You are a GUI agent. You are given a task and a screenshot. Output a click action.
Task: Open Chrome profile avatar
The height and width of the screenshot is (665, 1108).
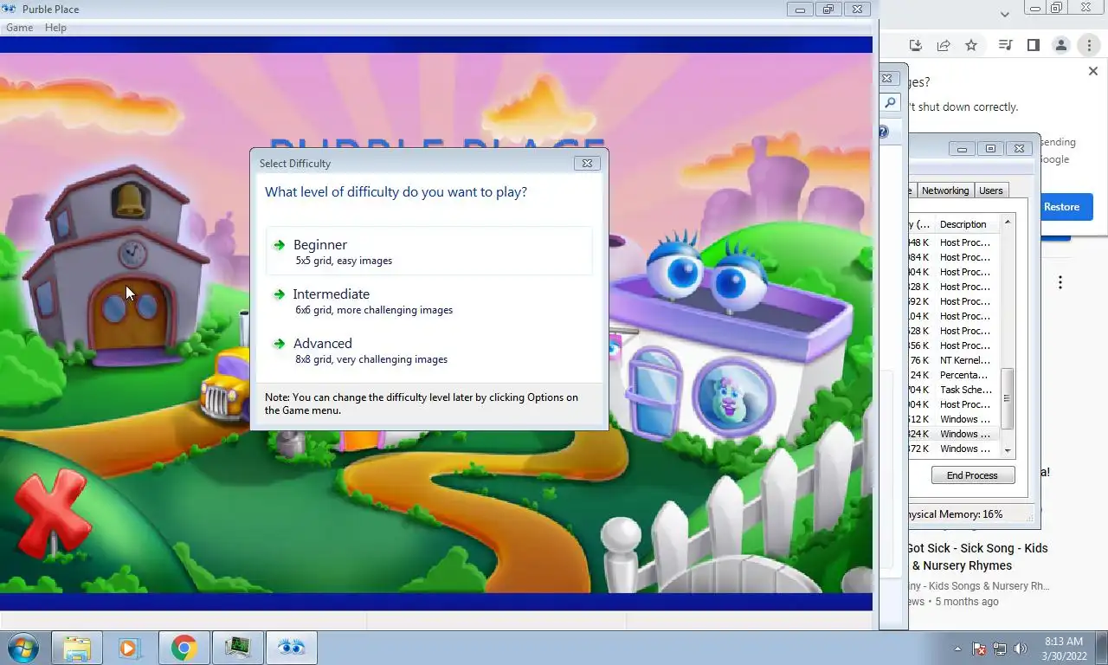(x=1060, y=45)
